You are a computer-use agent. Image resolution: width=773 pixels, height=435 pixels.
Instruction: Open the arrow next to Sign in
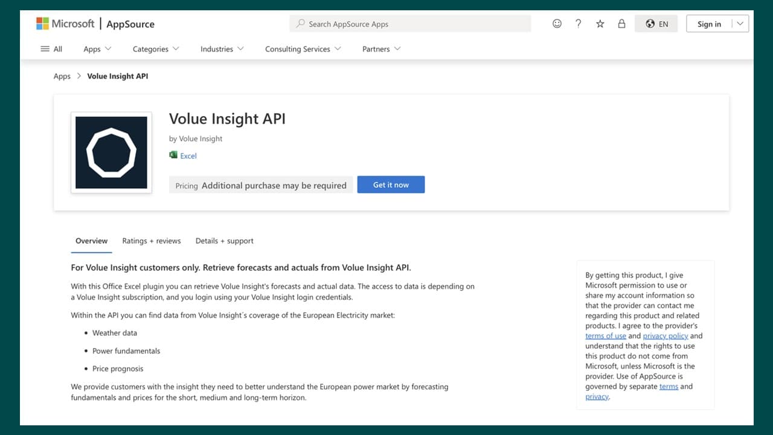pyautogui.click(x=740, y=24)
